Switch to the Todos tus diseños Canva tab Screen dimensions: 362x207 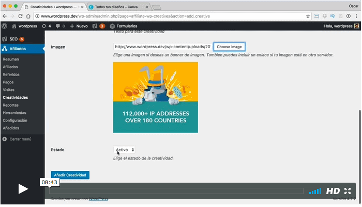pyautogui.click(x=116, y=7)
